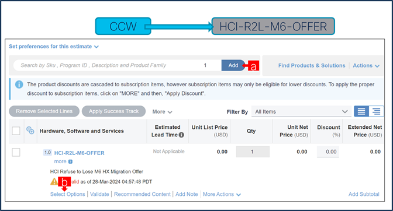Tick the checkbox for the HCI-R2L-M6-OFFER line

(x=16, y=152)
